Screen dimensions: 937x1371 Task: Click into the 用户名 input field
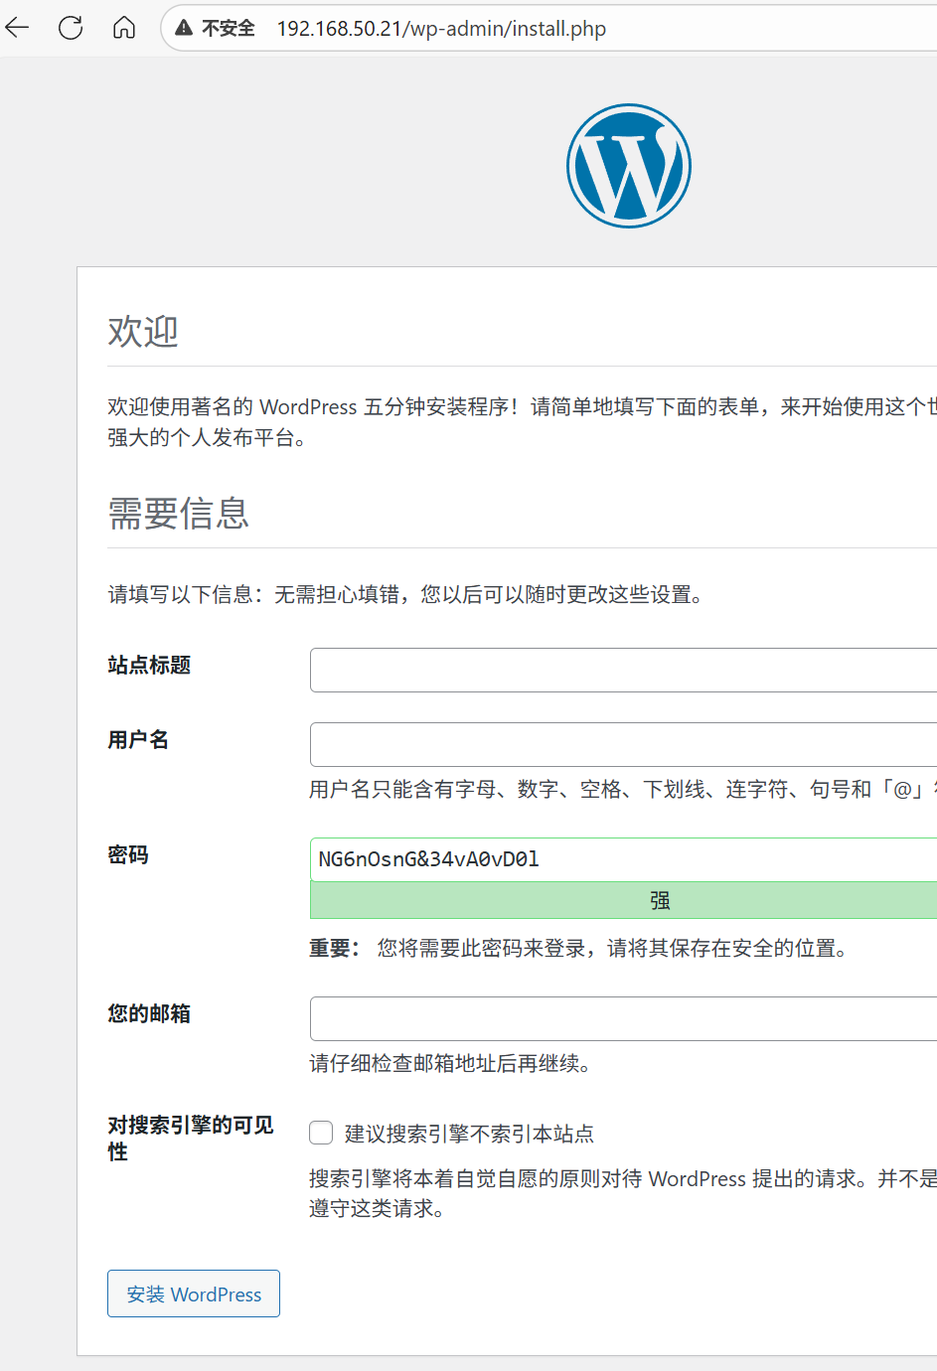tap(623, 744)
